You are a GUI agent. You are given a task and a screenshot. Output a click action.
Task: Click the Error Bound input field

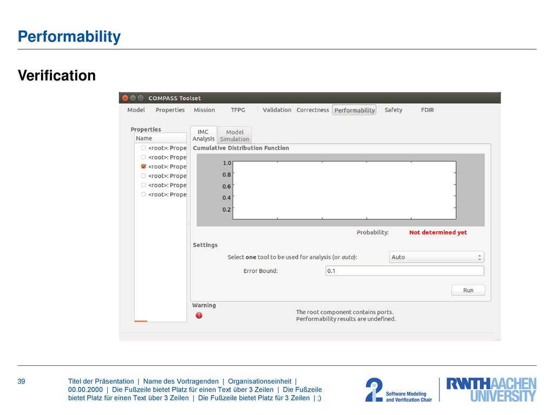click(405, 271)
